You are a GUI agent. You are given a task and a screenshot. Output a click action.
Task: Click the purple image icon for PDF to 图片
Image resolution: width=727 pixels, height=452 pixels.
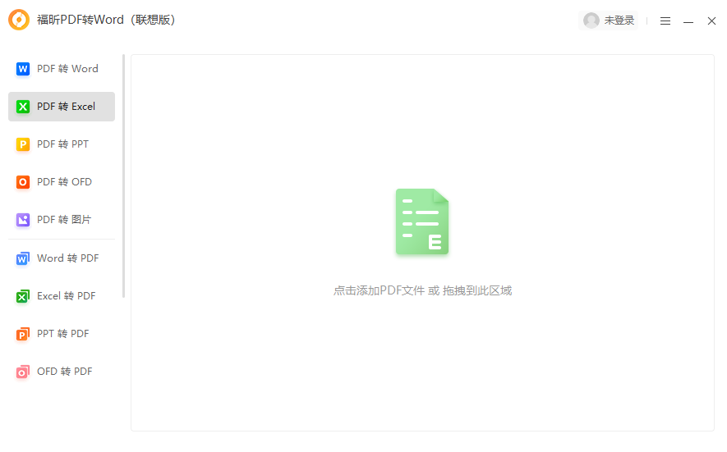point(23,220)
